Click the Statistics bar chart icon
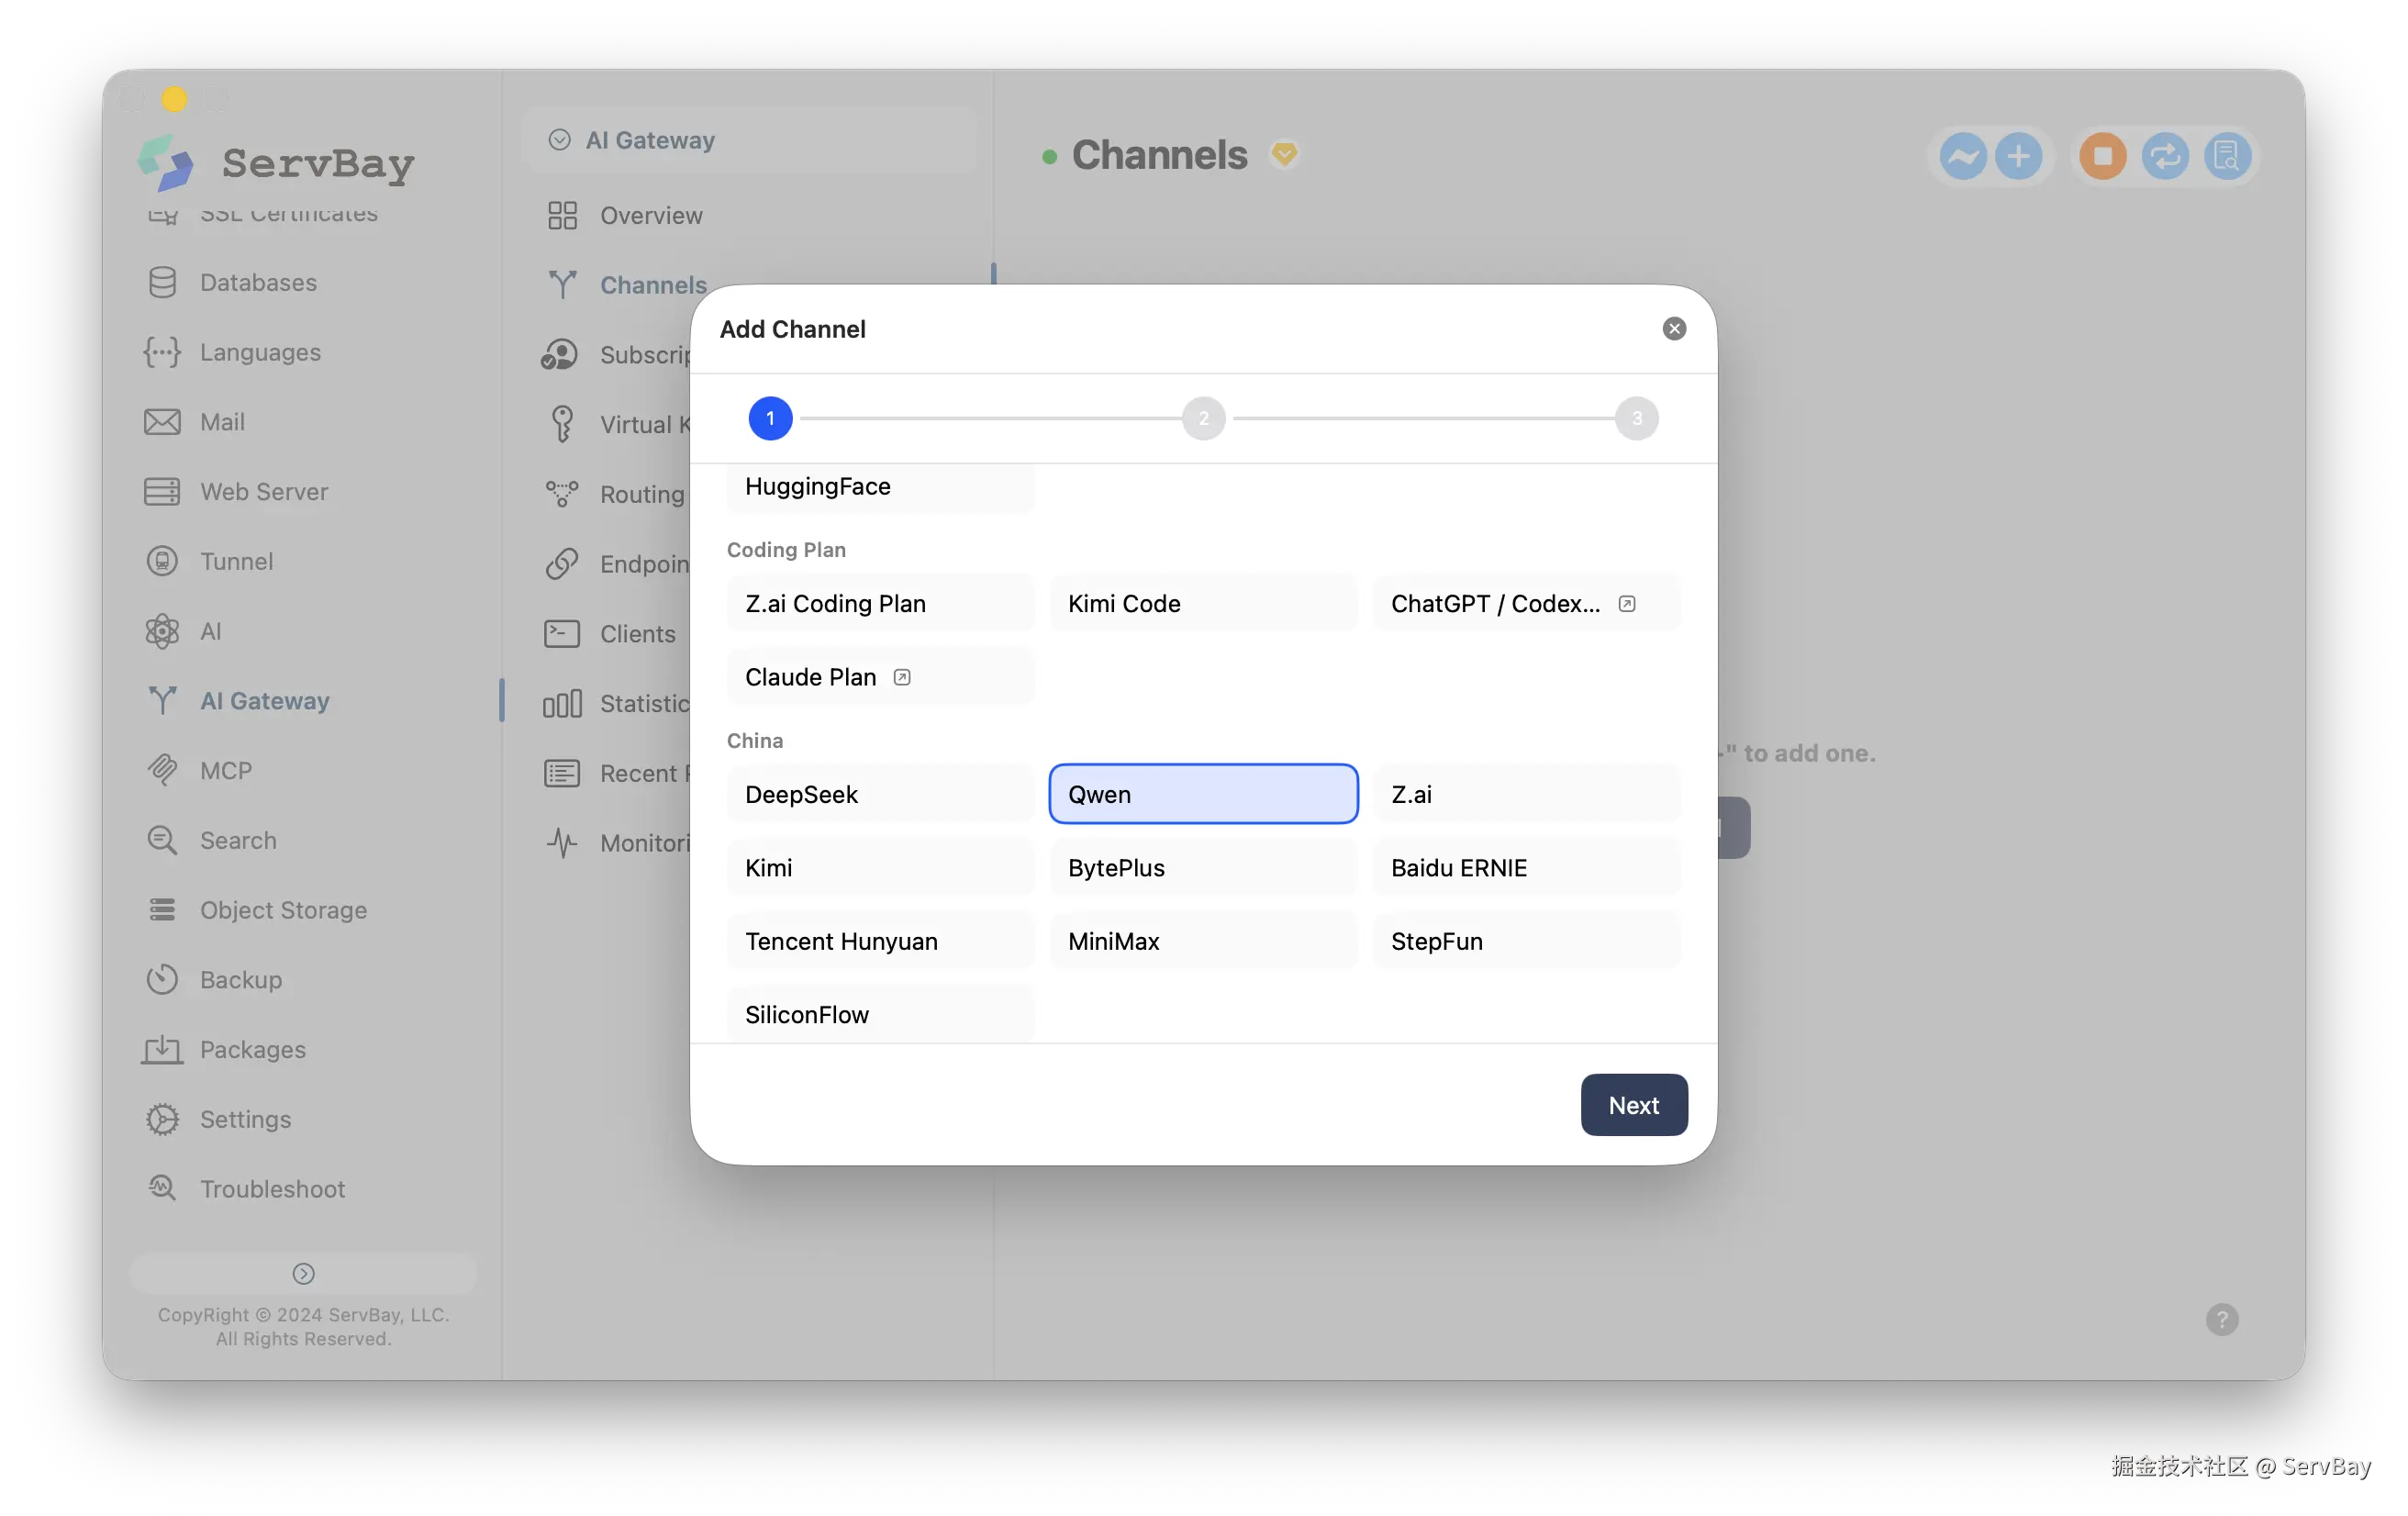This screenshot has height=1516, width=2408. pyautogui.click(x=562, y=704)
